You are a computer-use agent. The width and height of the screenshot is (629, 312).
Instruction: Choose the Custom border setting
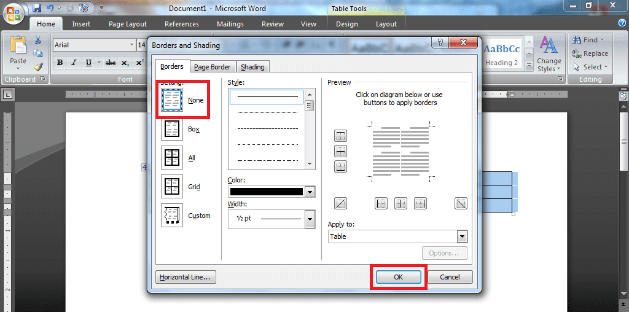(x=172, y=216)
